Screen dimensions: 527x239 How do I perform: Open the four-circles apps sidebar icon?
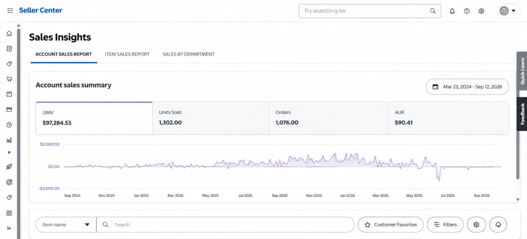[x=9, y=213]
